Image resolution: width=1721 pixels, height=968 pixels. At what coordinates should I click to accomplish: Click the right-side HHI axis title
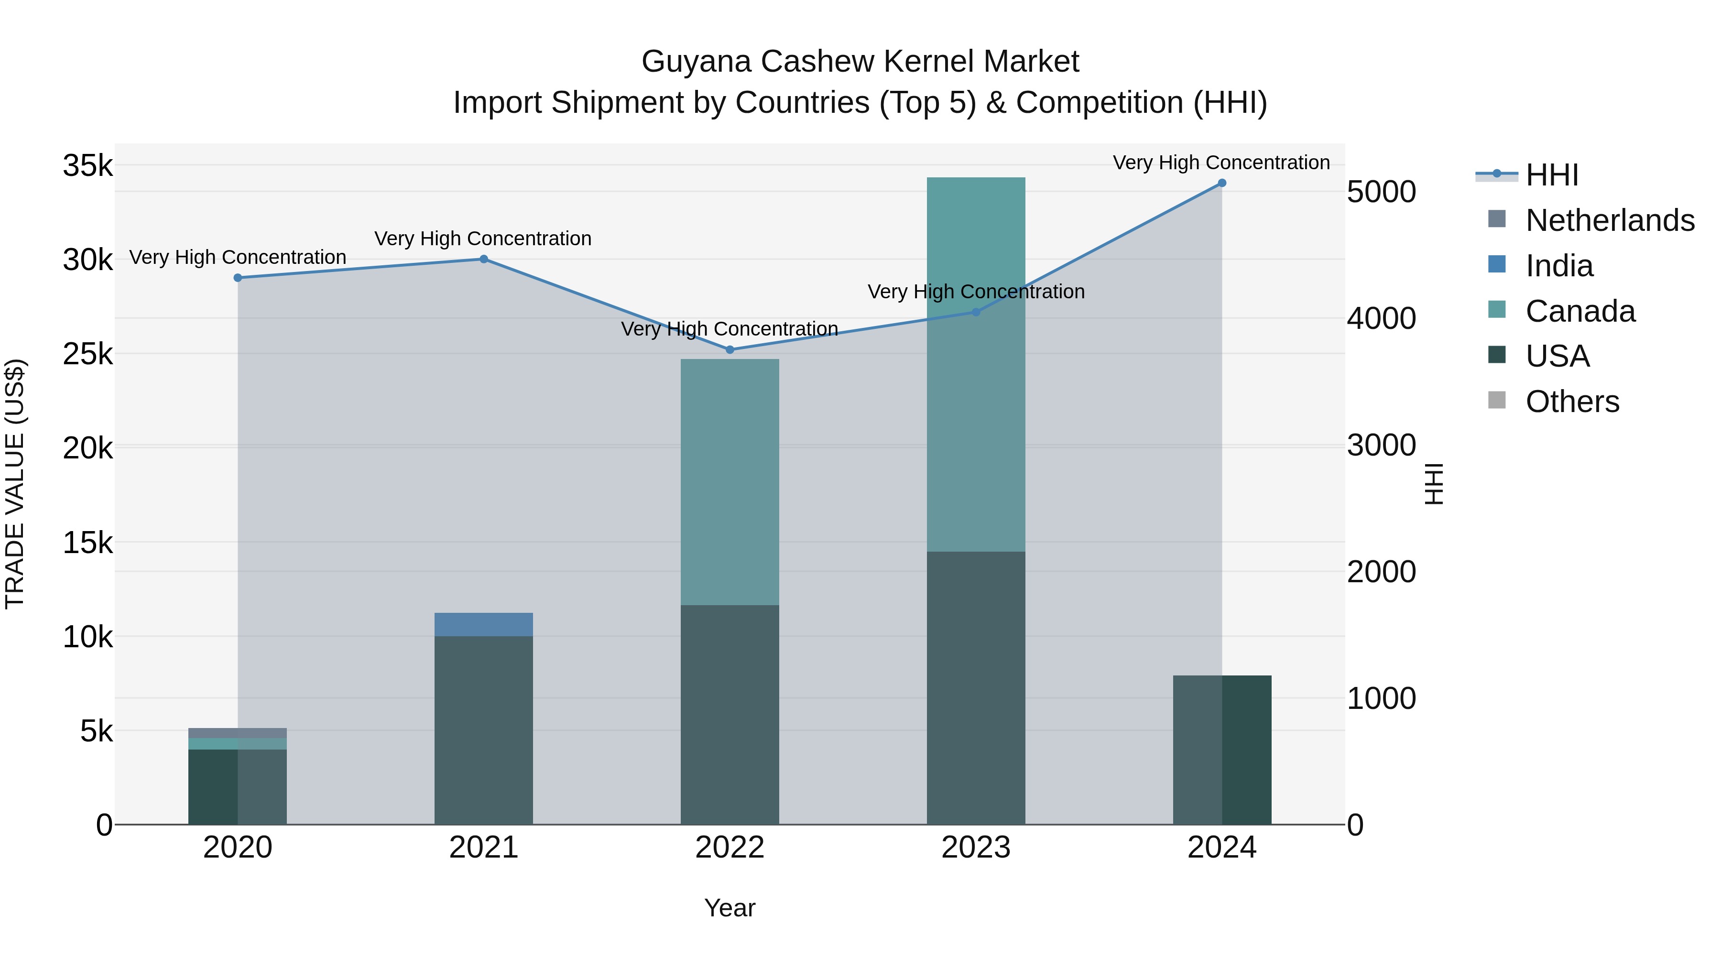pos(1434,484)
